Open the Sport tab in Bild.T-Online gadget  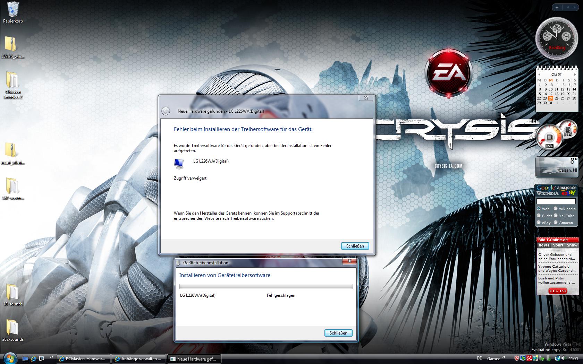click(x=558, y=245)
